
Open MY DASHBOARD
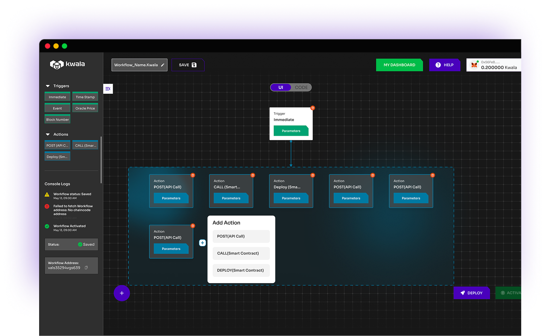click(399, 65)
